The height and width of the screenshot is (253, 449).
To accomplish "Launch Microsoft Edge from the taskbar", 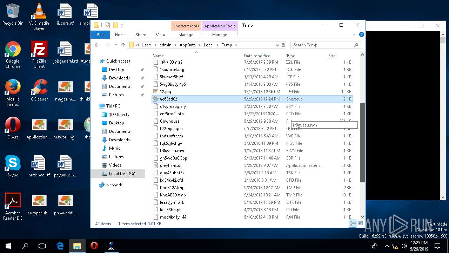I will [60, 246].
